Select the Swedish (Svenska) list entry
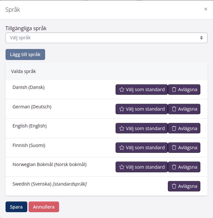Screen dimensions: 213x218 point(32,184)
